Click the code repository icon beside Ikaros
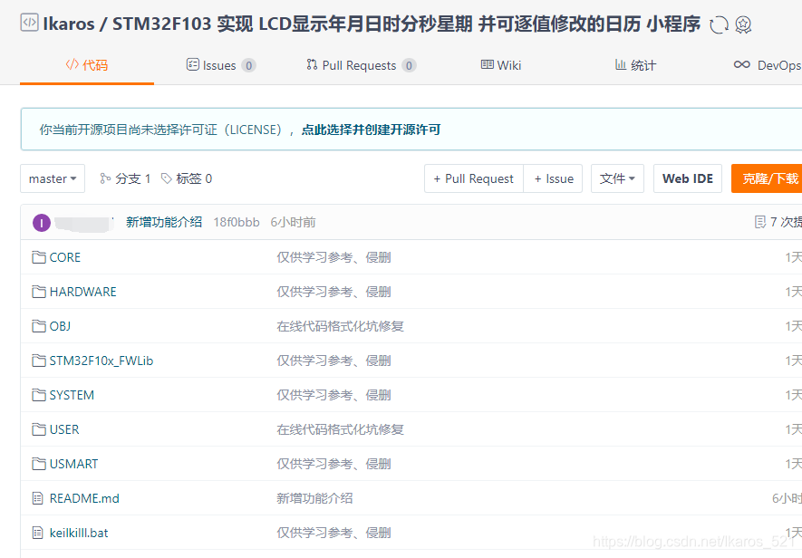The image size is (802, 558). pyautogui.click(x=29, y=23)
